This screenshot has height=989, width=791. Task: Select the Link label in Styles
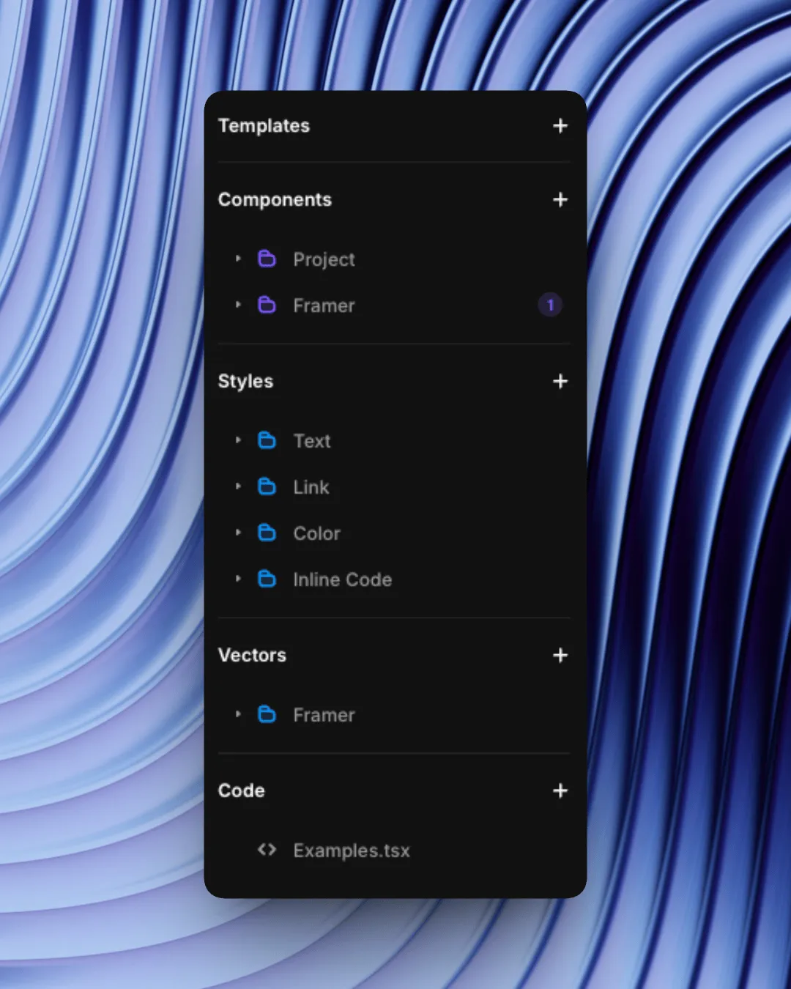pos(311,488)
